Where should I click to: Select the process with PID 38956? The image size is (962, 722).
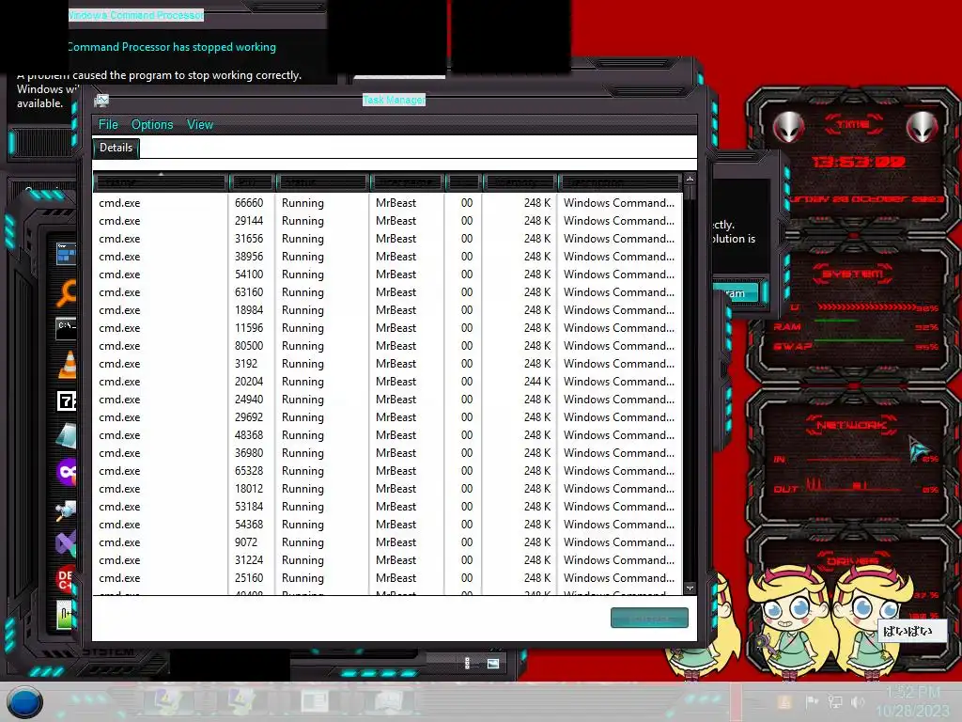(388, 256)
